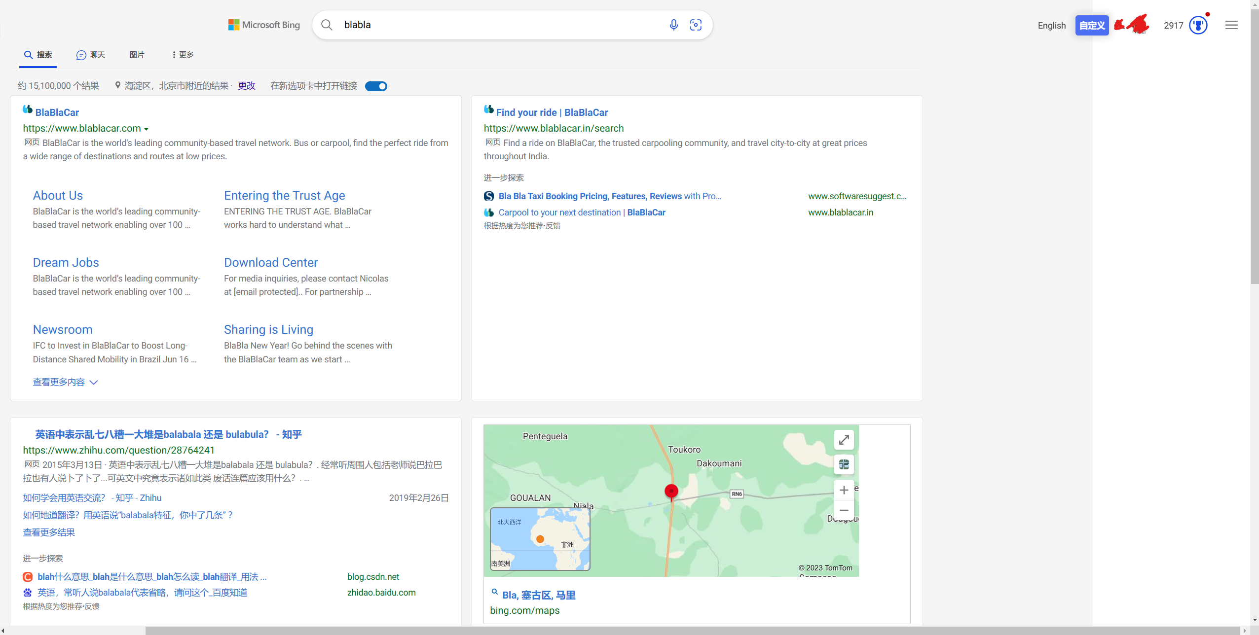Switch to the 图片 images tab

137,55
